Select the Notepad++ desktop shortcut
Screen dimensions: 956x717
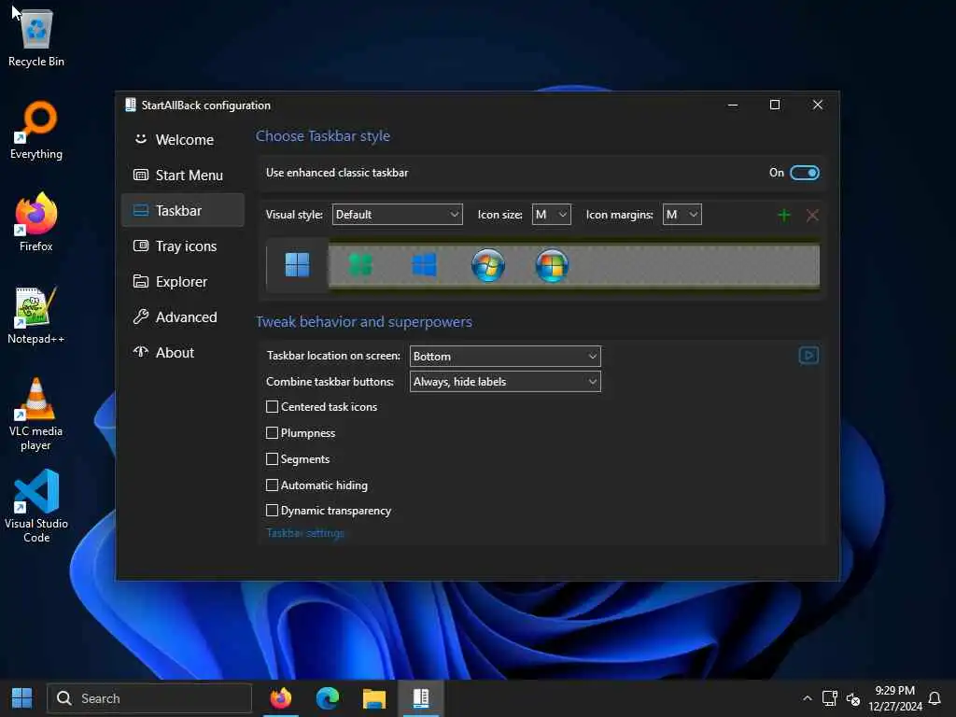pyautogui.click(x=36, y=315)
